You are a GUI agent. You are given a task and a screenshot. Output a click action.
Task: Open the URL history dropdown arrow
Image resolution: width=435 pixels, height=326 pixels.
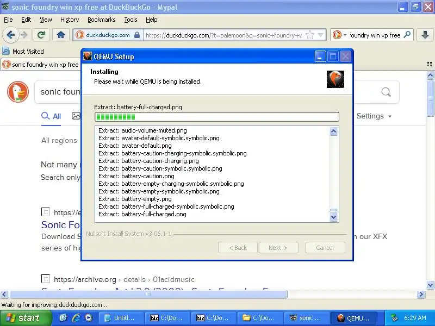coord(321,35)
